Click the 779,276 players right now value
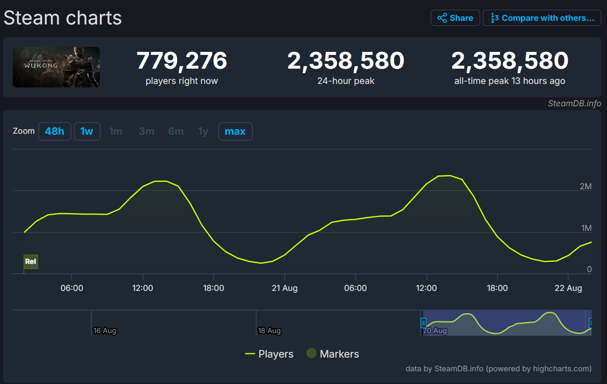 click(x=182, y=61)
